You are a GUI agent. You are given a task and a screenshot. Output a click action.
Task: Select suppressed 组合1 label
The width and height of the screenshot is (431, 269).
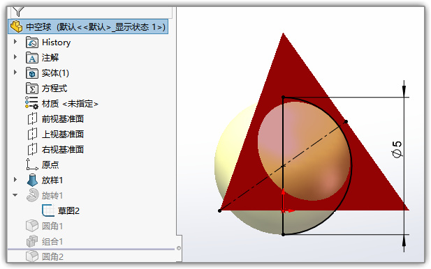click(x=52, y=242)
